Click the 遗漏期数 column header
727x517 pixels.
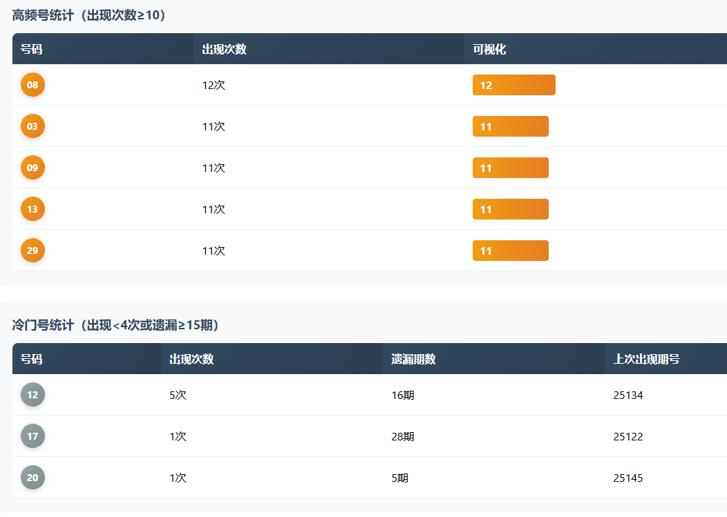click(x=413, y=359)
